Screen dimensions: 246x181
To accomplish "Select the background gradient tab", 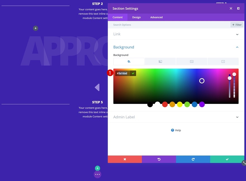I will [160, 61].
